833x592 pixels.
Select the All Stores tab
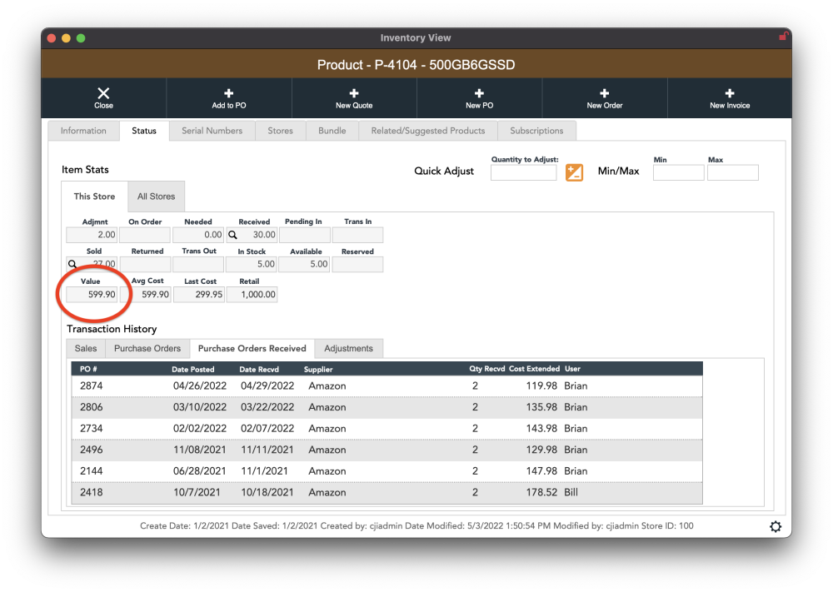pyautogui.click(x=156, y=197)
